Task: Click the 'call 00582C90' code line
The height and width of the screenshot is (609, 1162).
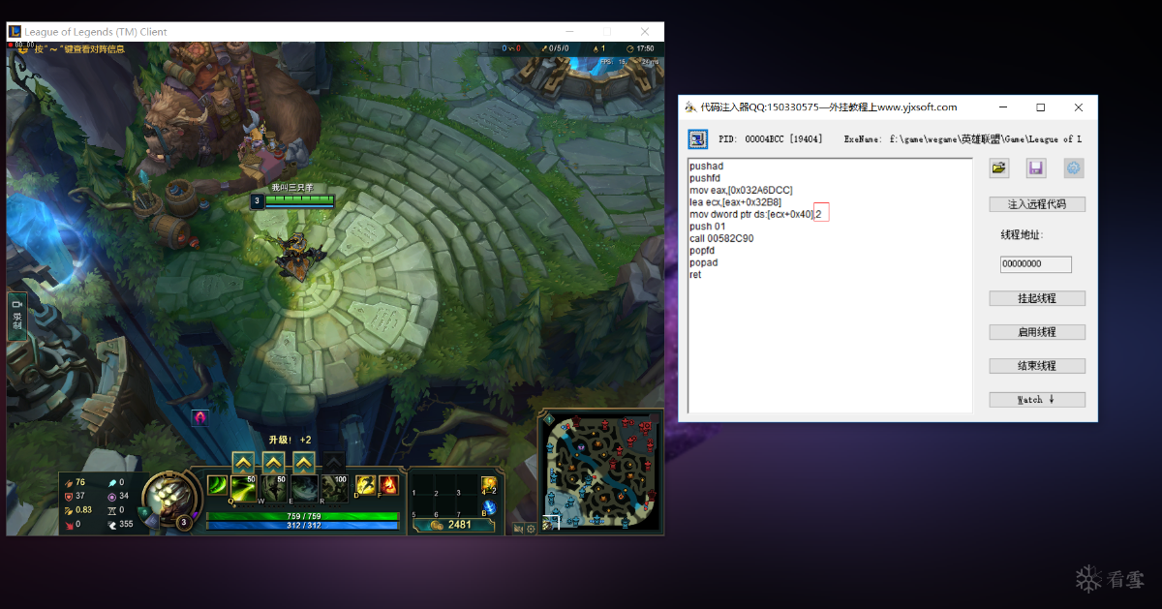Action: click(721, 238)
